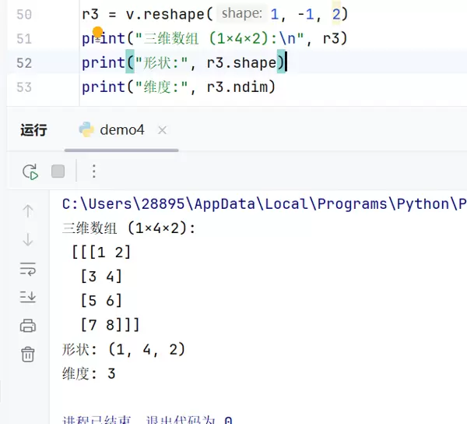
Task: Print the console output
Action: click(28, 326)
